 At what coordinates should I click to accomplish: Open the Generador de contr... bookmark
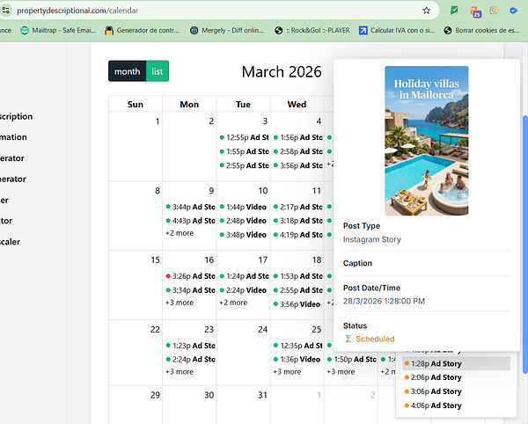pos(142,30)
